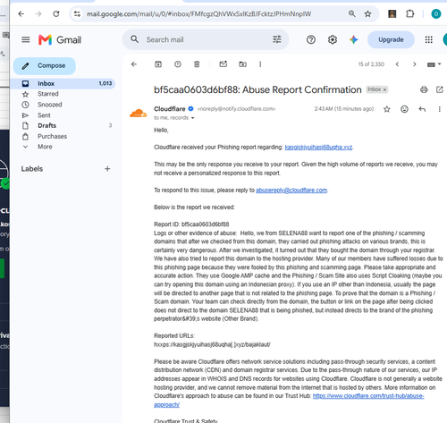This screenshot has width=447, height=423.
Task: Click the Search mail field
Action: tap(206, 39)
